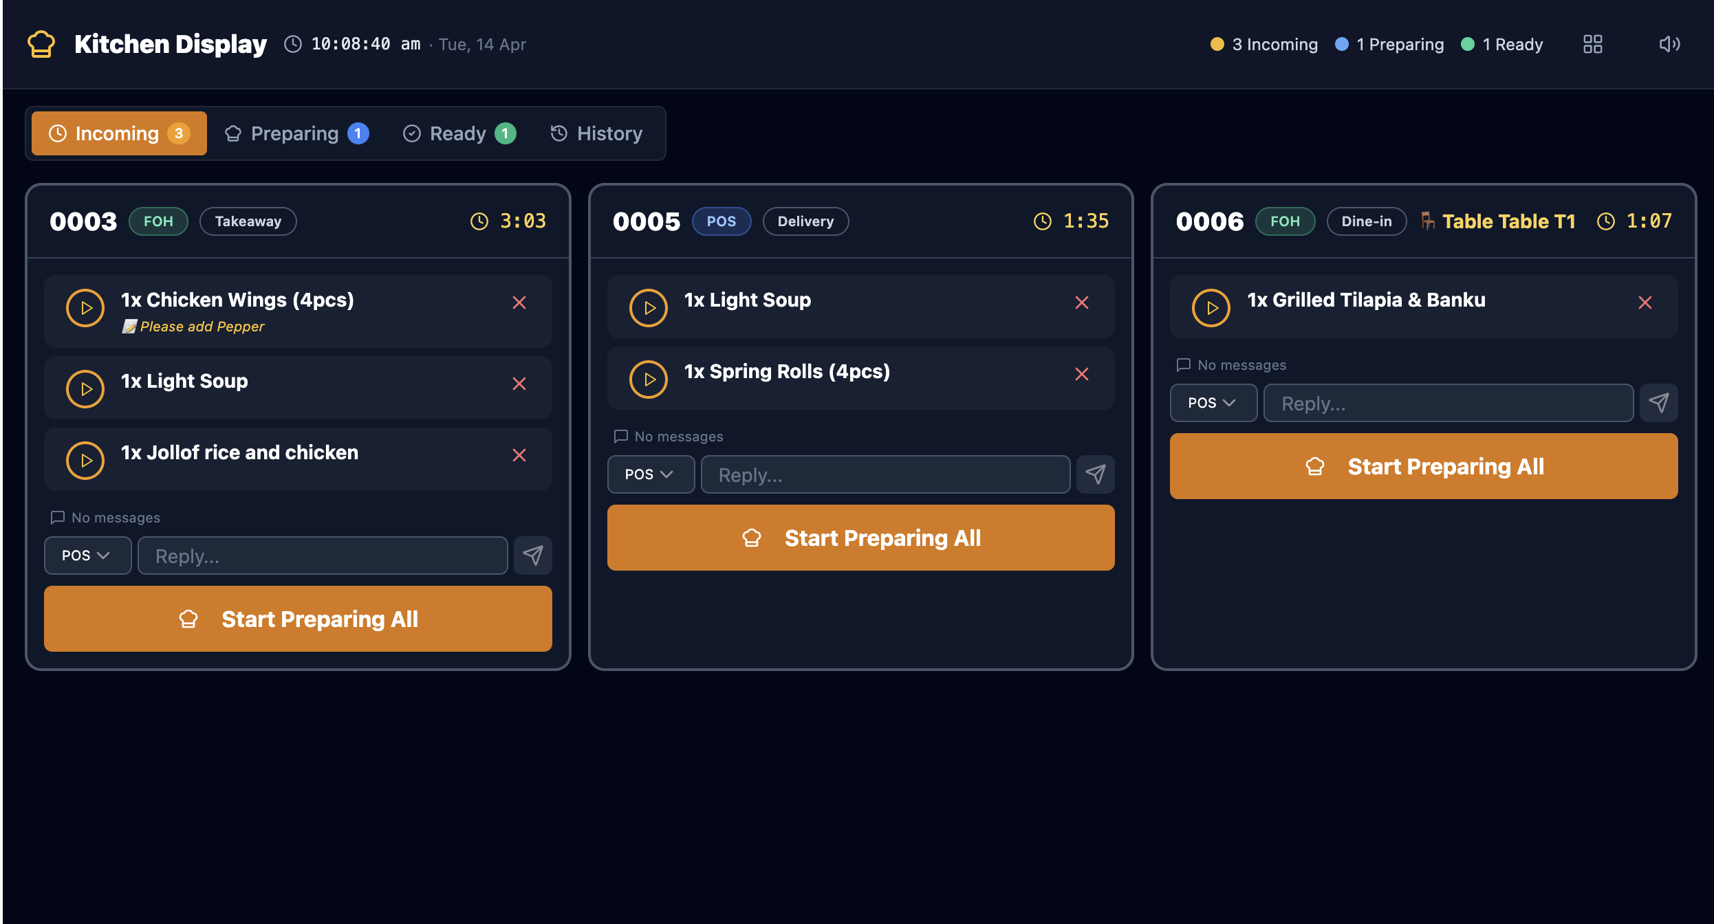Click the Please add Pepper note
This screenshot has width=1714, height=924.
click(x=193, y=327)
